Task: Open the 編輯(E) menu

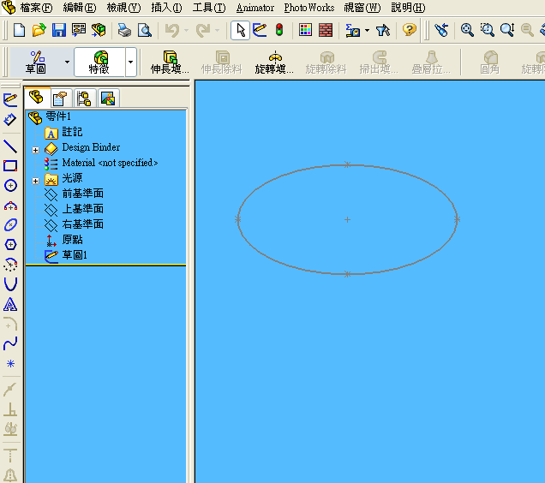Action: (x=80, y=8)
